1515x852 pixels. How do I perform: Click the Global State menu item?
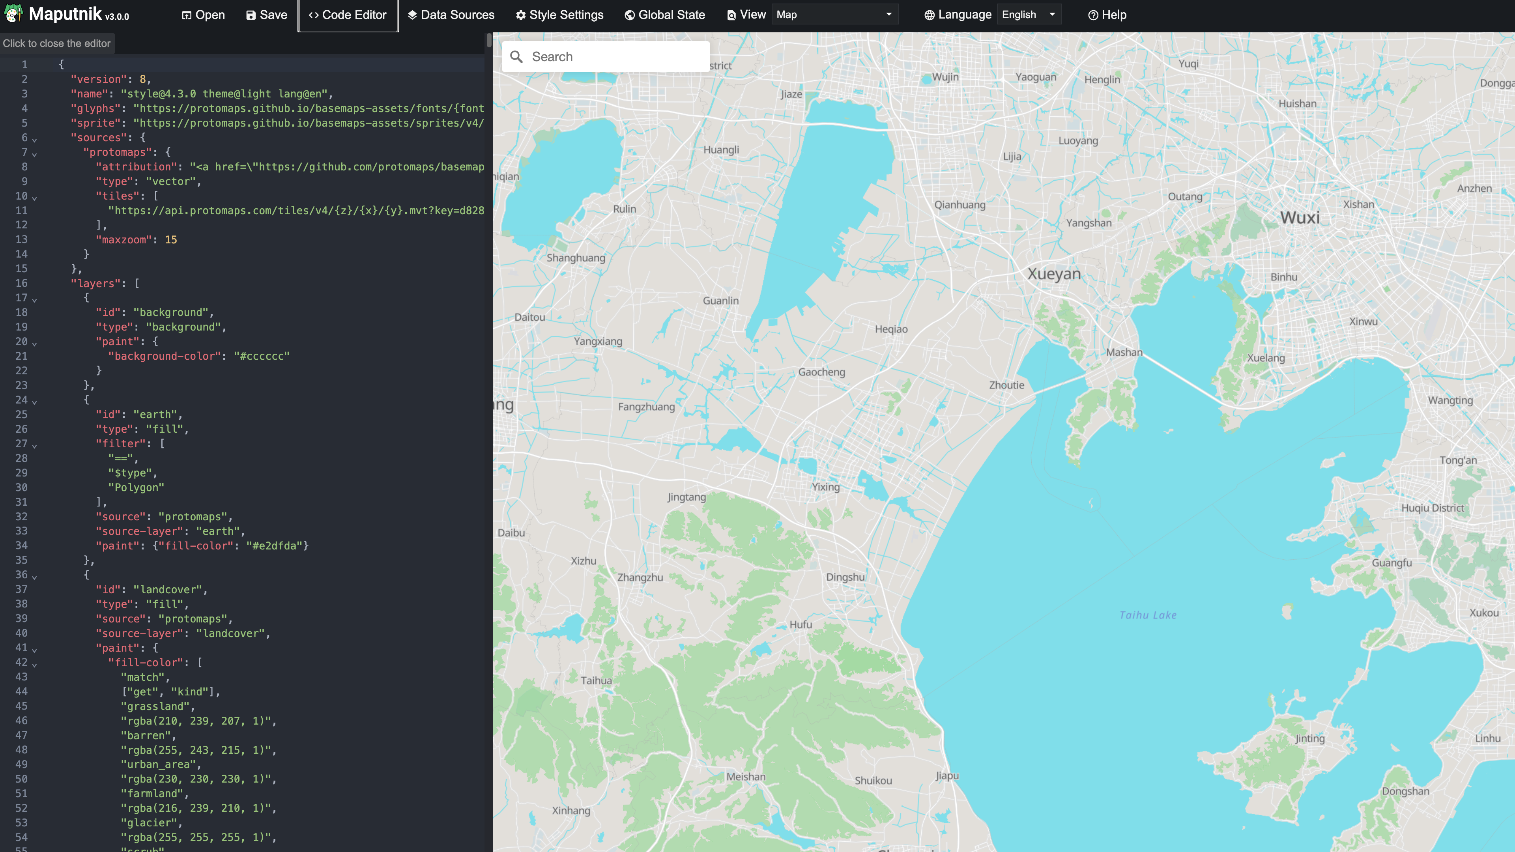click(x=671, y=15)
